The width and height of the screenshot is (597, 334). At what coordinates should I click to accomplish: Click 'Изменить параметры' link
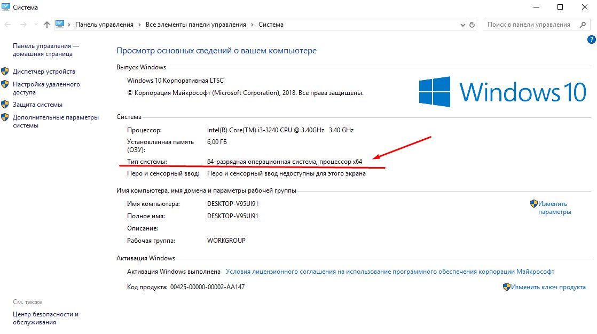(x=554, y=208)
